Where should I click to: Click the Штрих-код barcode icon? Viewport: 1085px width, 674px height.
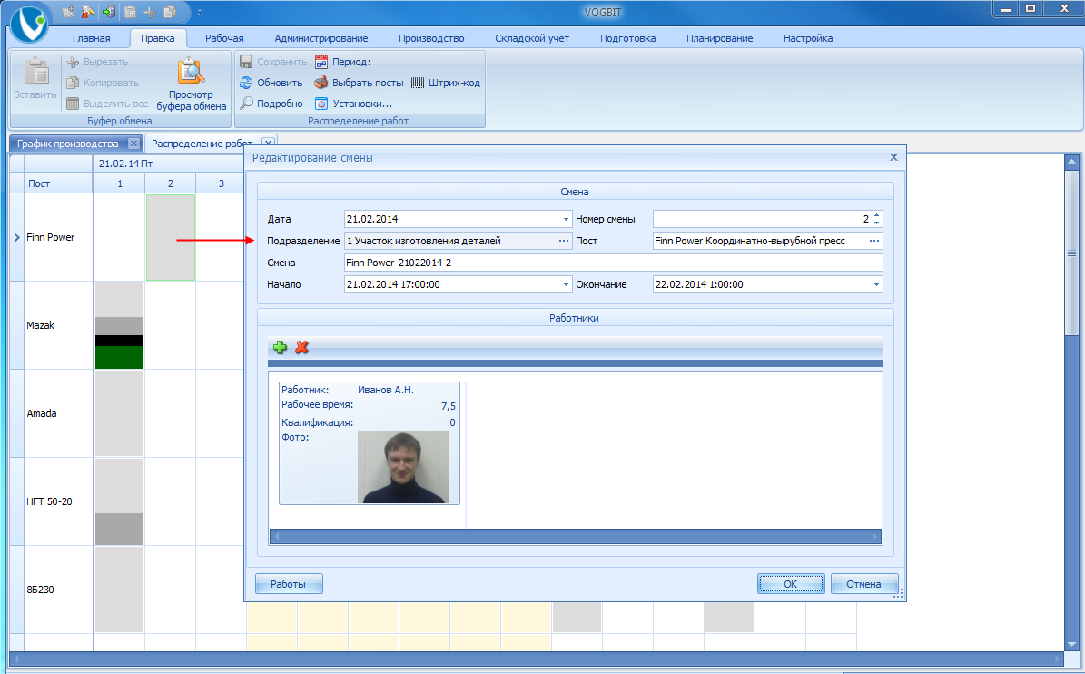pos(418,83)
